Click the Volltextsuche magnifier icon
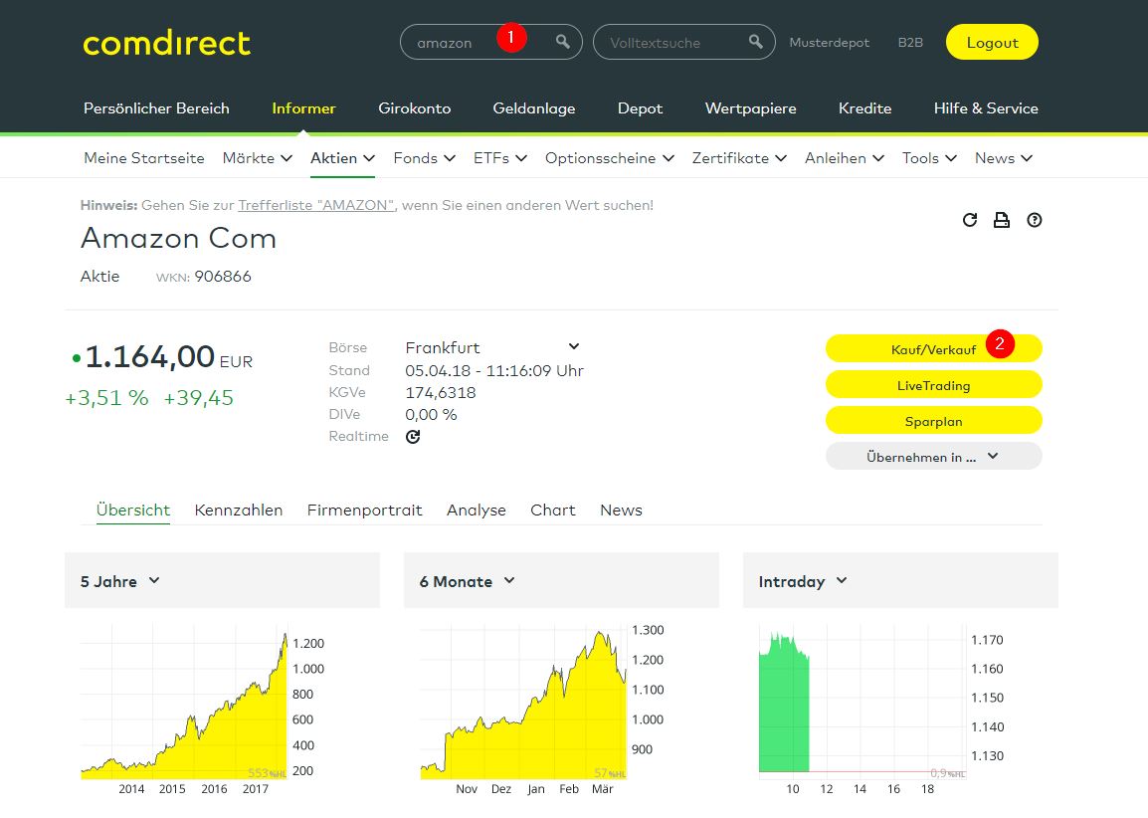The width and height of the screenshot is (1148, 818). [x=756, y=42]
